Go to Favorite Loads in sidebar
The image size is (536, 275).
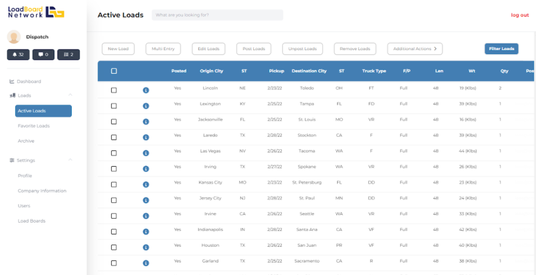click(34, 126)
